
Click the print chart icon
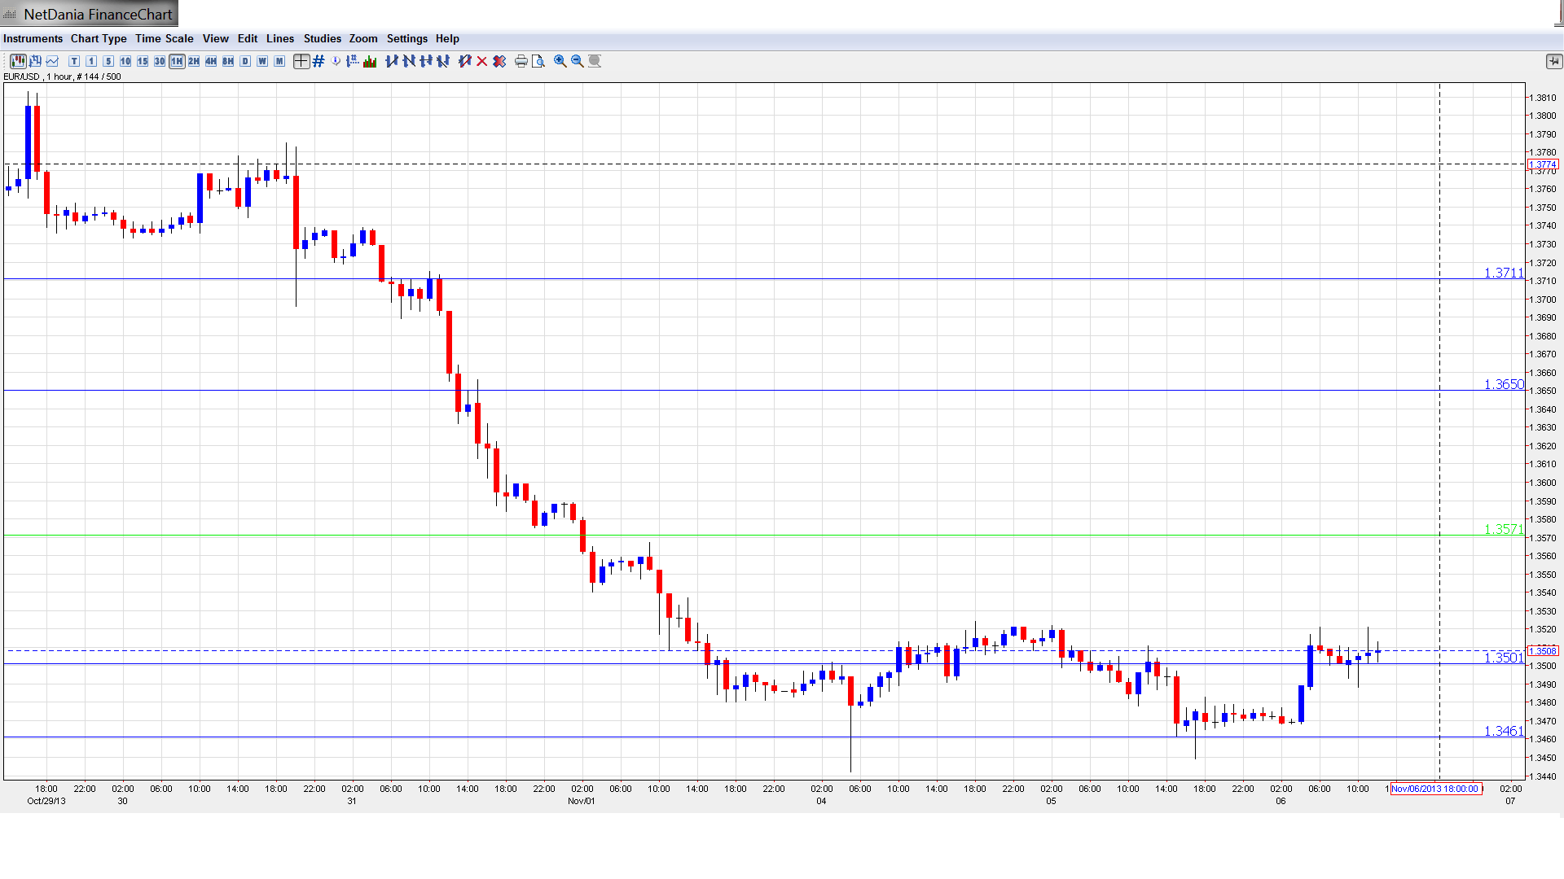tap(521, 61)
